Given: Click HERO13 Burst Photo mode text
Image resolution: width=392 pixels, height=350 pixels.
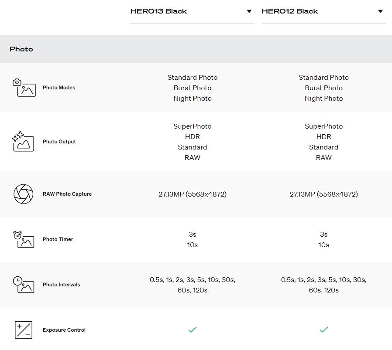Looking at the screenshot, I should coord(193,88).
